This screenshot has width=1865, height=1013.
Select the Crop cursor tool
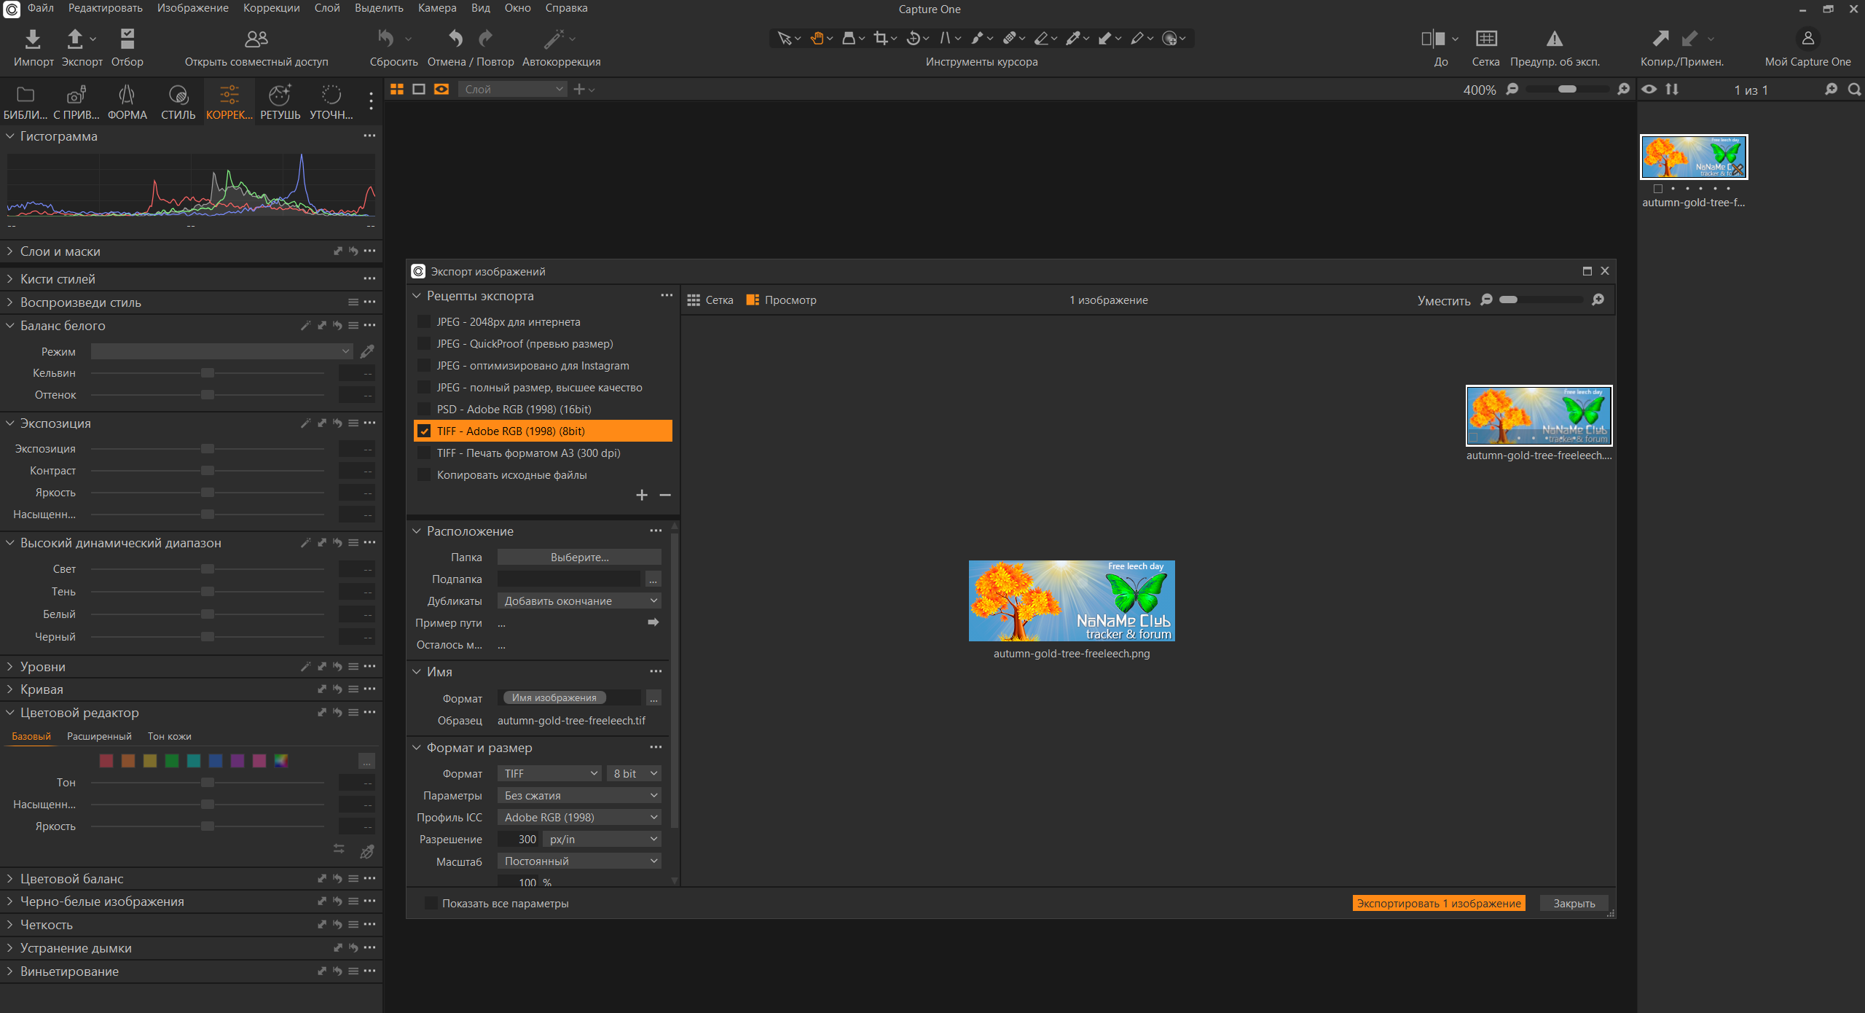(881, 39)
